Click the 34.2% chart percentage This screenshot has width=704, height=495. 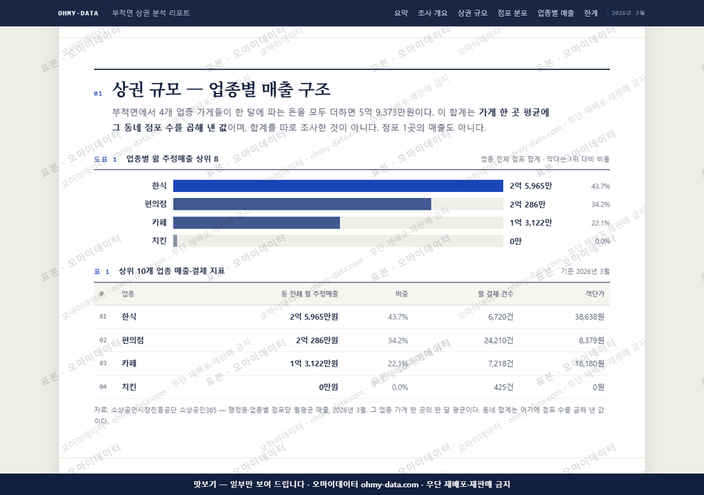click(x=600, y=204)
